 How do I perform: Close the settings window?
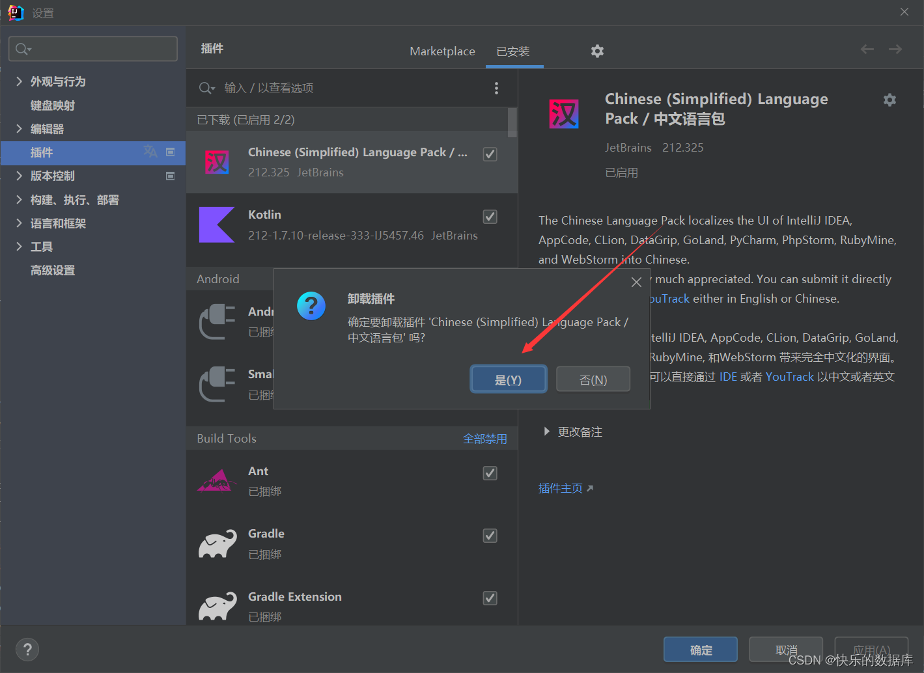coord(904,12)
